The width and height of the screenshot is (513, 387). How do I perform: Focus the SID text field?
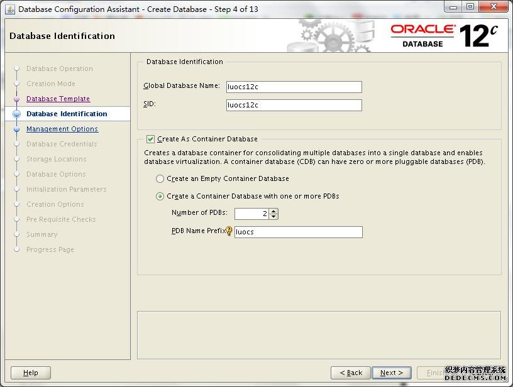point(294,106)
